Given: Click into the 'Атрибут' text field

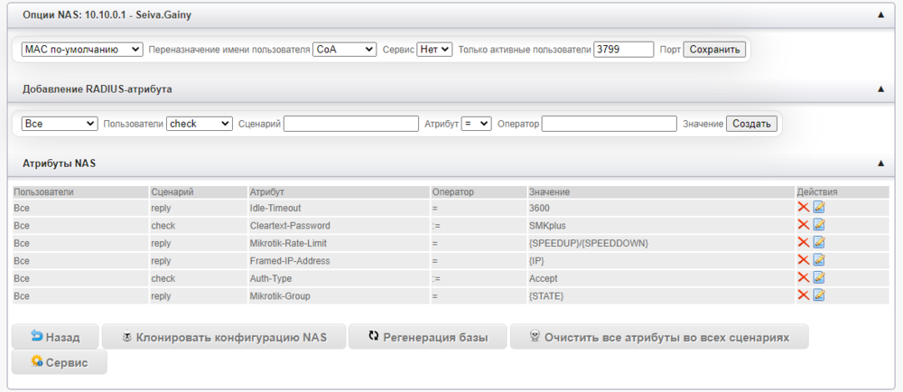Looking at the screenshot, I should pos(351,123).
